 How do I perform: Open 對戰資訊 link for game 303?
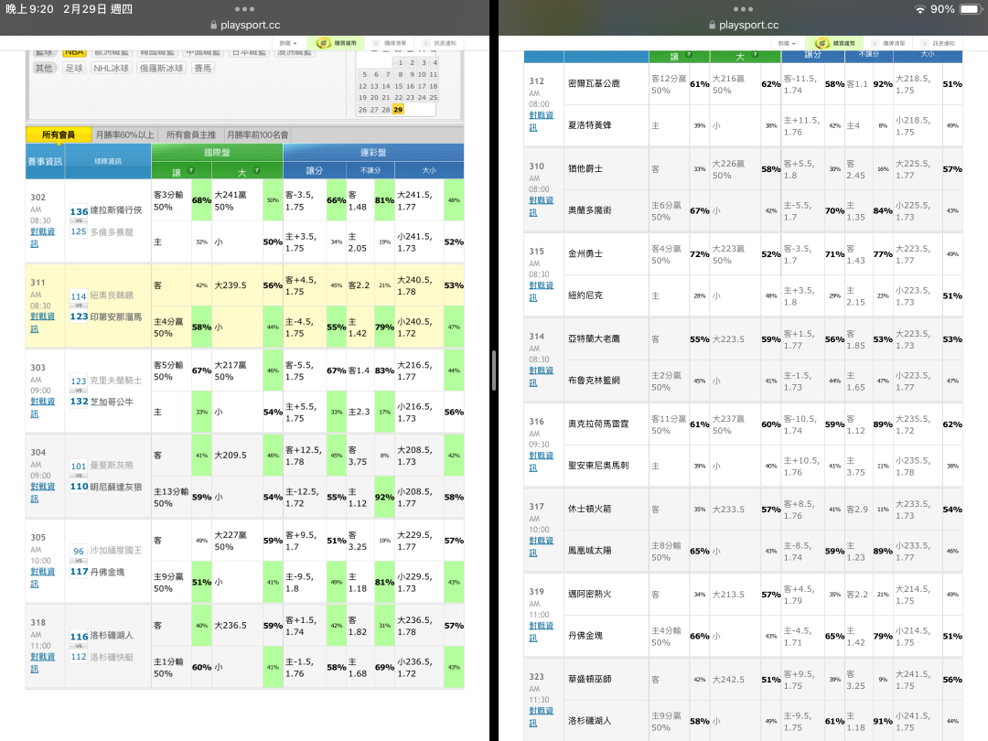(42, 408)
